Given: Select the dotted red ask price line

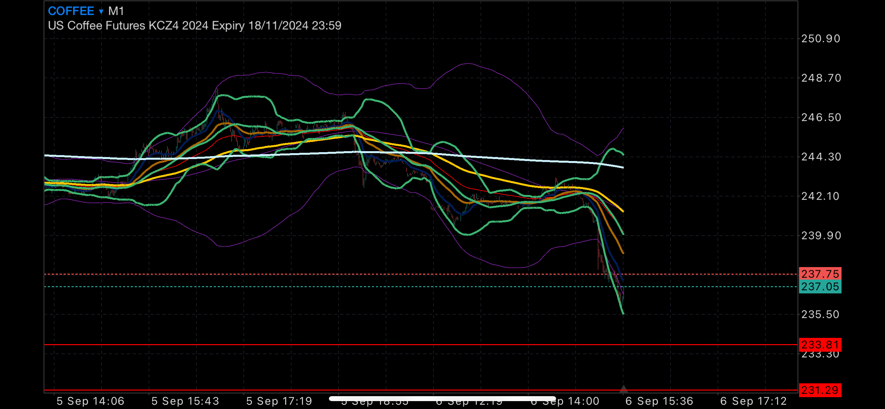Looking at the screenshot, I should click(x=343, y=274).
